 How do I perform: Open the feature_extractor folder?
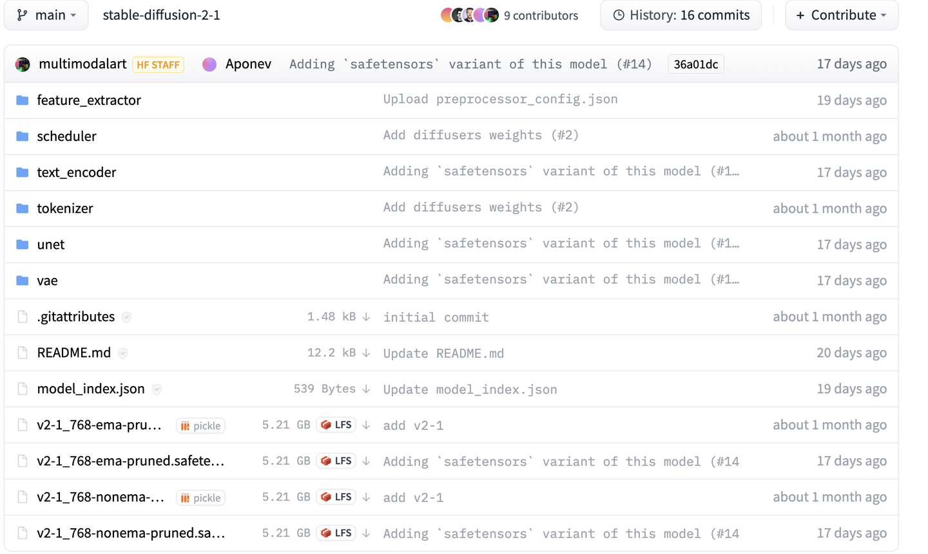point(89,100)
